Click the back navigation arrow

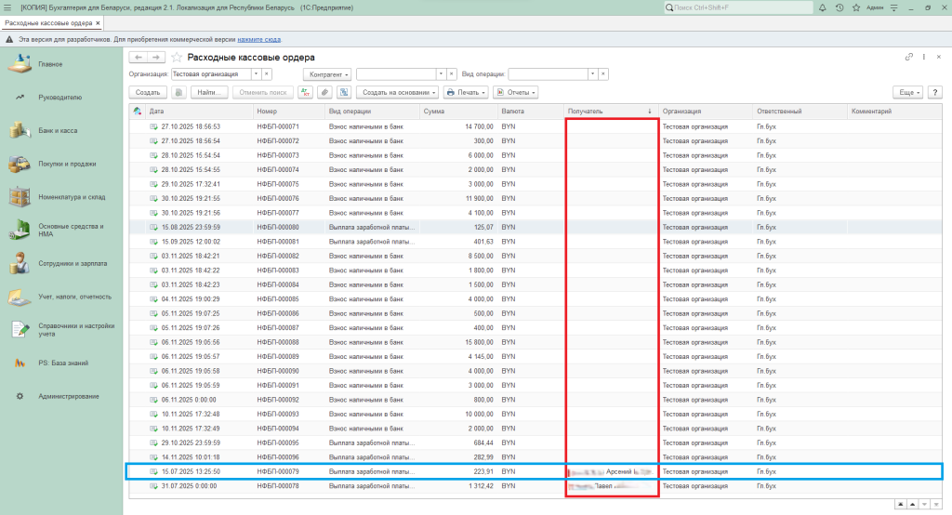[139, 58]
